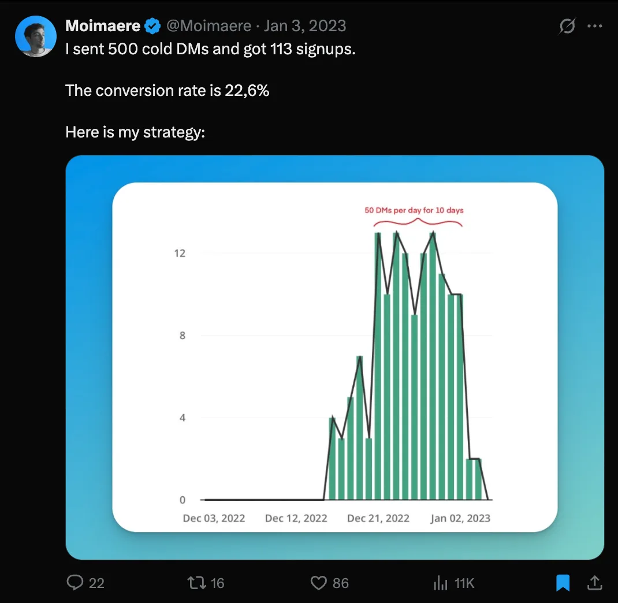The width and height of the screenshot is (618, 603).
Task: Open the views analytics icon
Action: [x=441, y=583]
